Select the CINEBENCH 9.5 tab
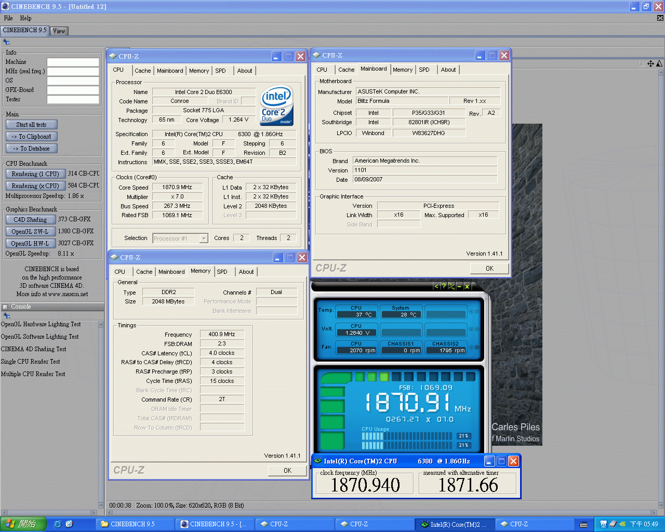 [x=25, y=30]
